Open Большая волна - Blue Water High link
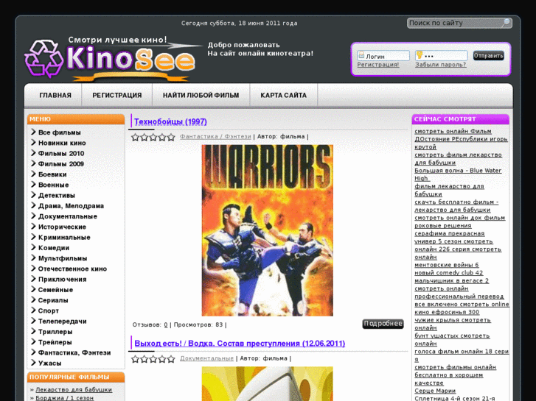 point(458,174)
